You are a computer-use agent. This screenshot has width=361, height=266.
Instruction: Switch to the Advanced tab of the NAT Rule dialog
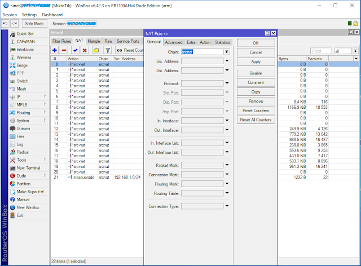point(174,42)
